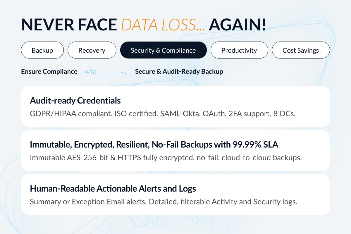Click the italic blue "with" text
351x234 pixels.
tap(90, 71)
